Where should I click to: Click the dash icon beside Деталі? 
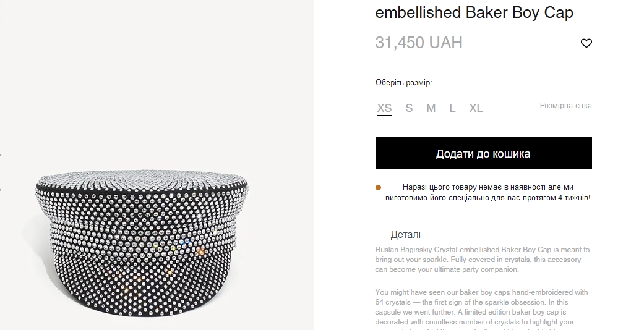(379, 235)
